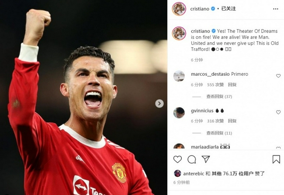The image size is (284, 195).
Task: Open the three-dot more options menu
Action: [x=276, y=9]
